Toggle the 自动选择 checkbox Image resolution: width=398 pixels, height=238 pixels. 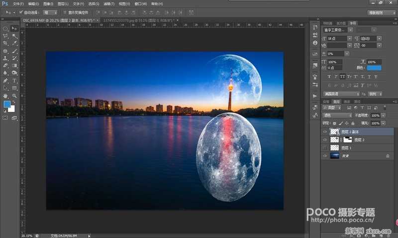(21, 12)
